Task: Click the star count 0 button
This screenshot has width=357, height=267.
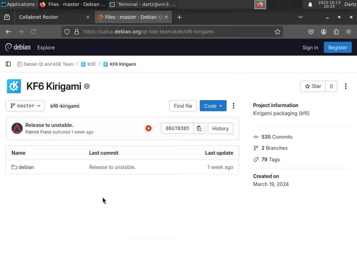Action: point(331,86)
